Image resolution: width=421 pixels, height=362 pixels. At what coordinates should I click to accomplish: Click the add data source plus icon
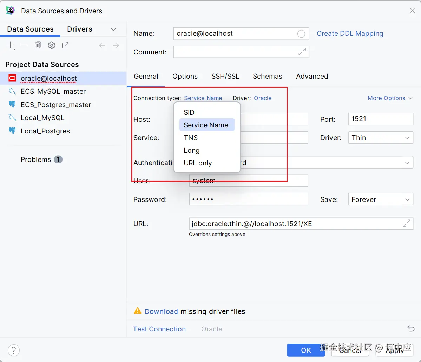[x=11, y=45]
